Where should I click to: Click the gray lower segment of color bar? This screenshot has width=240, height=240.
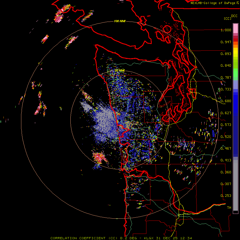pos(235,185)
